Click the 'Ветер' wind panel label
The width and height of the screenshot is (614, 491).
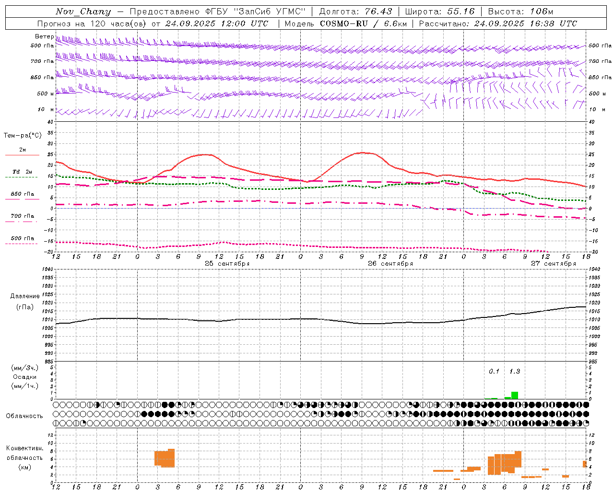pyautogui.click(x=44, y=36)
